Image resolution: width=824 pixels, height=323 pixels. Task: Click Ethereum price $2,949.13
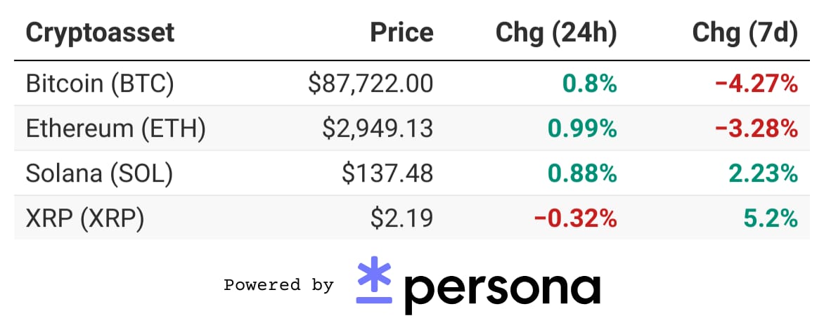pyautogui.click(x=378, y=129)
